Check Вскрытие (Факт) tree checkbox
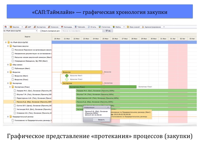This screenshot has width=200, height=150. point(13,76)
